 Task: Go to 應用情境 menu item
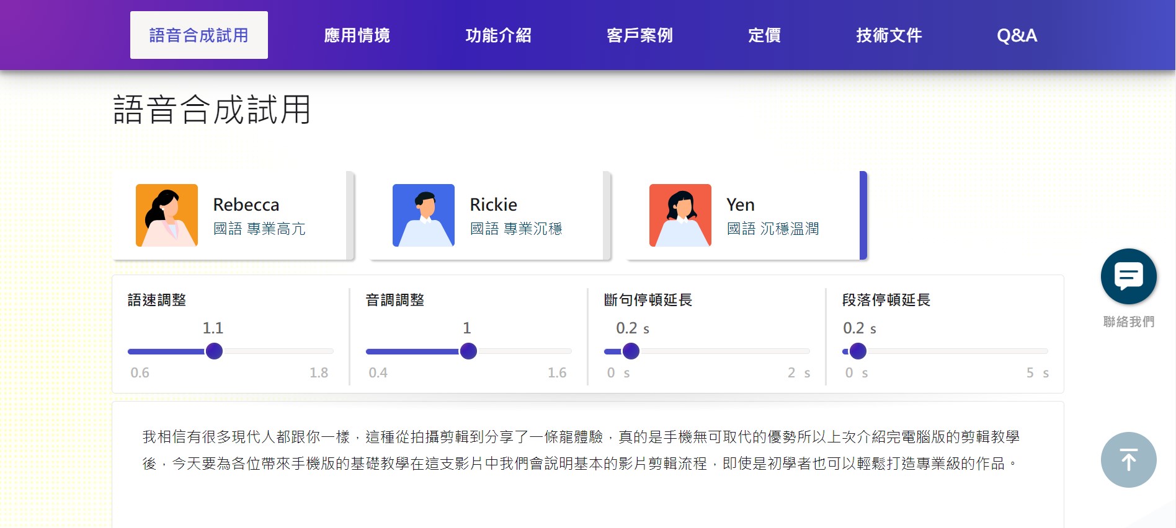point(357,35)
